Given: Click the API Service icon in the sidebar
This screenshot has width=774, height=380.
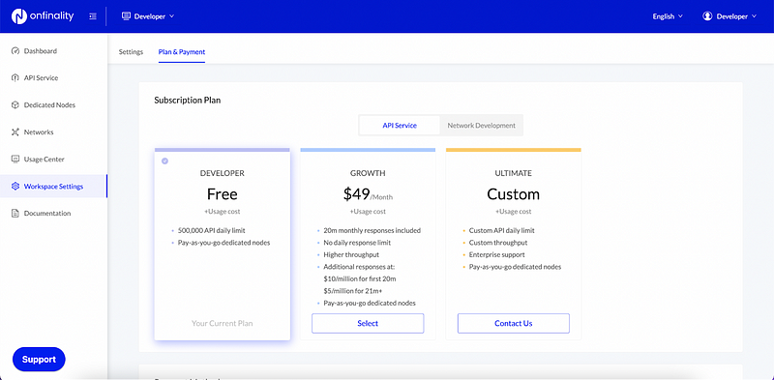Looking at the screenshot, I should (15, 78).
